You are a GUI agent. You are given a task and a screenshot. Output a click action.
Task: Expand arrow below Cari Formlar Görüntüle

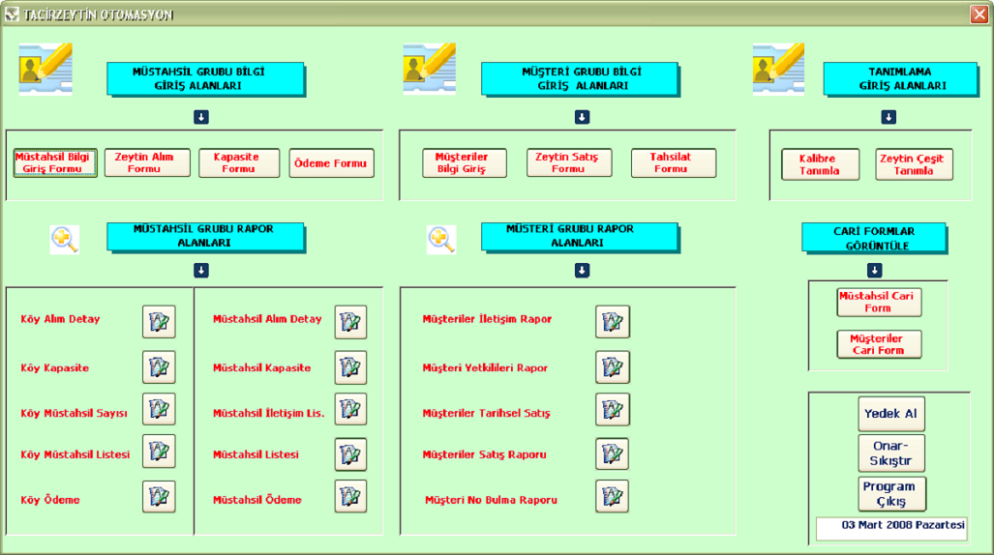pos(874,271)
